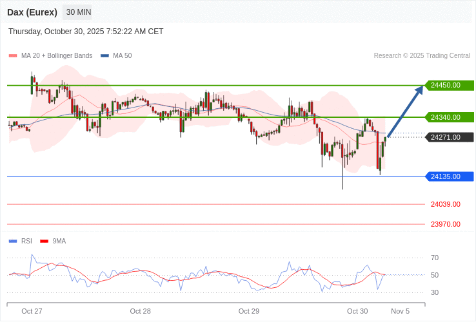Select the Nov 5 date label
The width and height of the screenshot is (476, 322).
point(400,311)
